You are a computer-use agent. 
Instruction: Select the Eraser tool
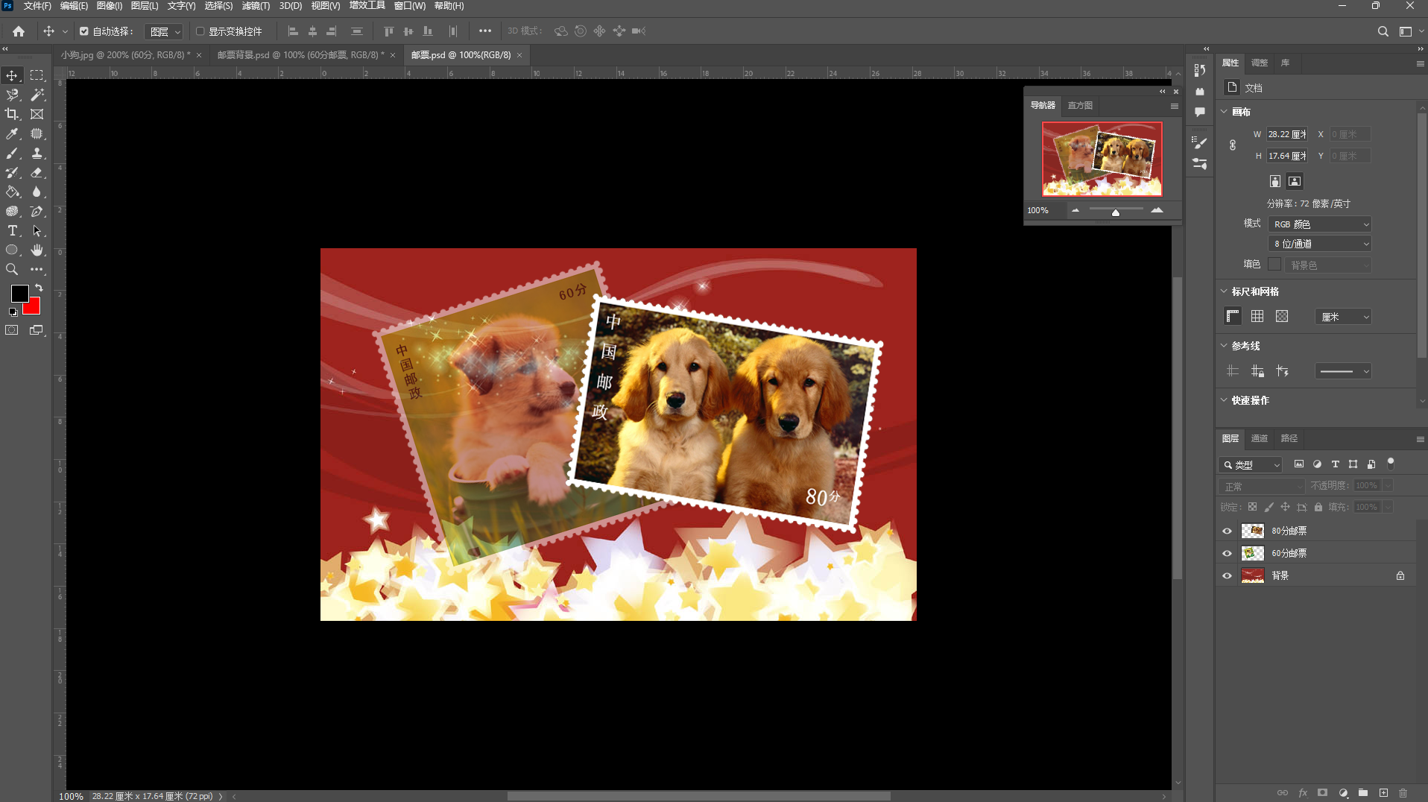pos(37,172)
